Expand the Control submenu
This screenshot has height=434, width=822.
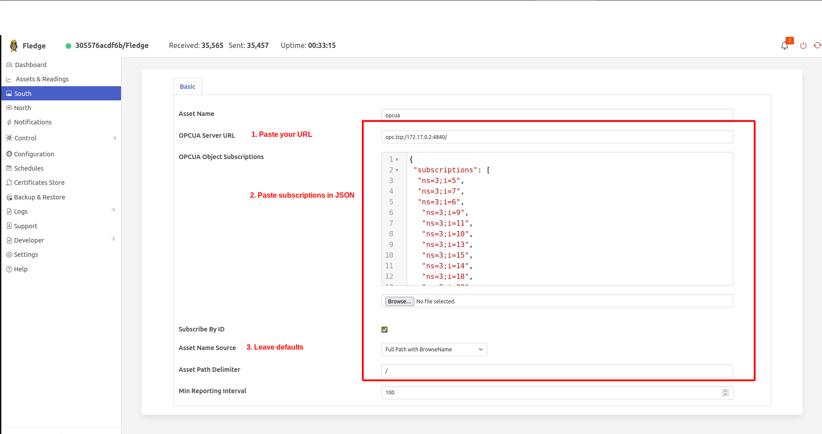pos(114,138)
